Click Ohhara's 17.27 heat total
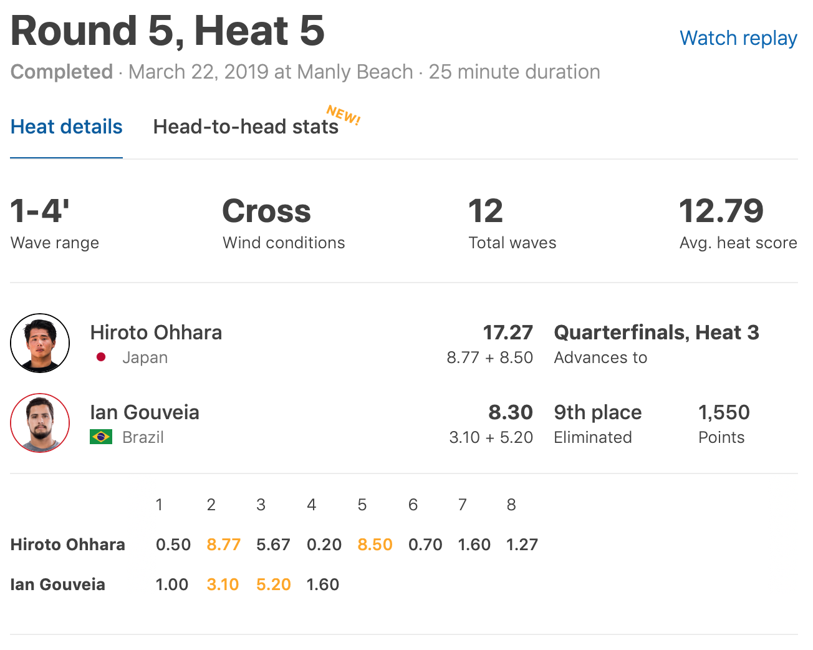Screen dimensions: 813x650 point(508,332)
